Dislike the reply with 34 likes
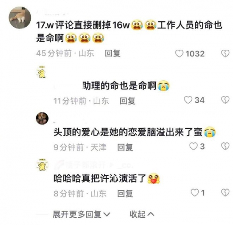The width and height of the screenshot is (233, 225). point(225,100)
